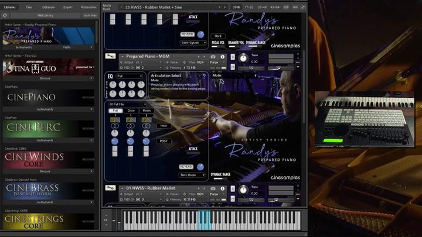The width and height of the screenshot is (422, 237).
Task: Click the stereo width icon on Full channel
Action: pyautogui.click(x=115, y=126)
